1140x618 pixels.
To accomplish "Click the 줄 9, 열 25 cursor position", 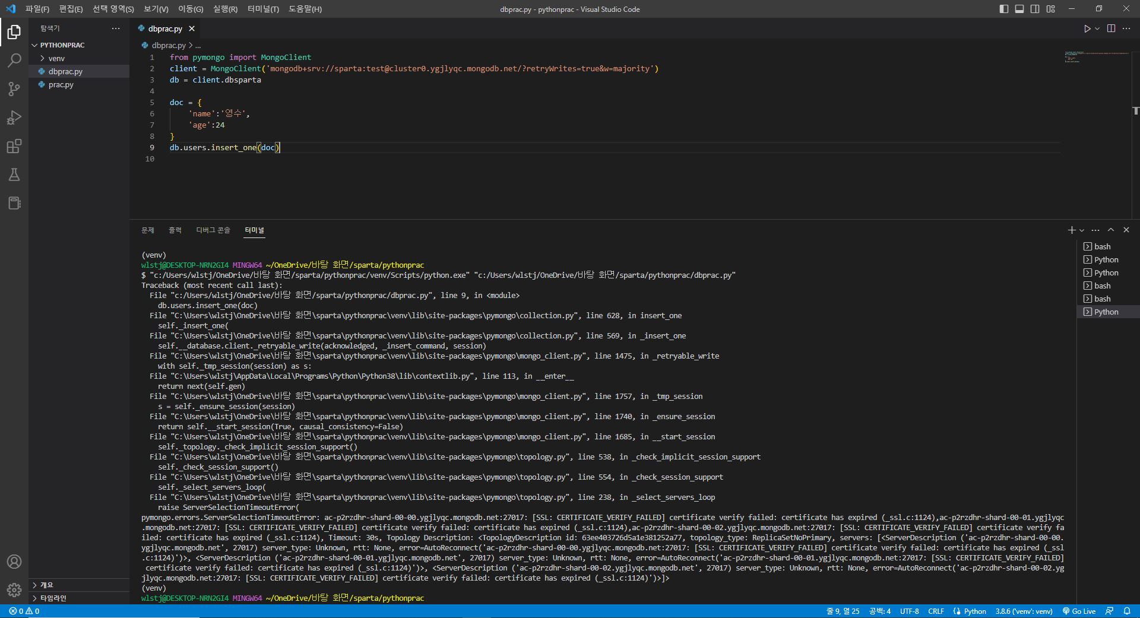I will [x=843, y=611].
